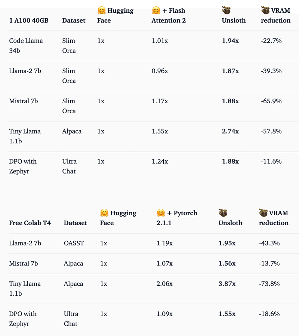Click the hugging face emoji beside Flash Attention 2

[156, 10]
